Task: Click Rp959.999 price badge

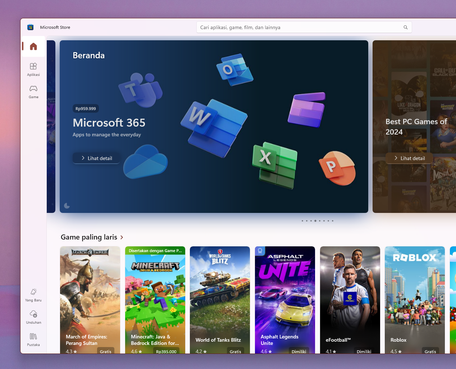Action: [x=86, y=109]
